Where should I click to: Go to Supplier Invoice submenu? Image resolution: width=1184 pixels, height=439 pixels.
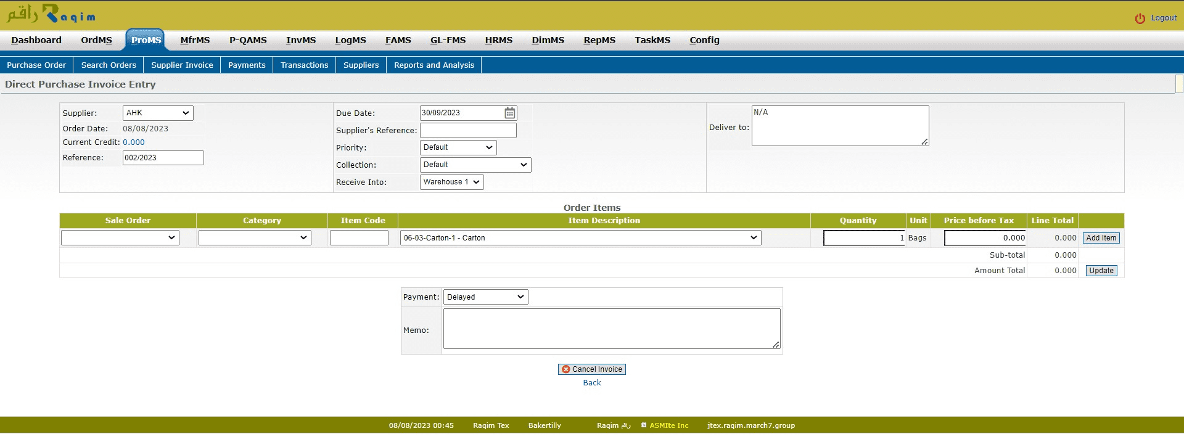pos(182,65)
